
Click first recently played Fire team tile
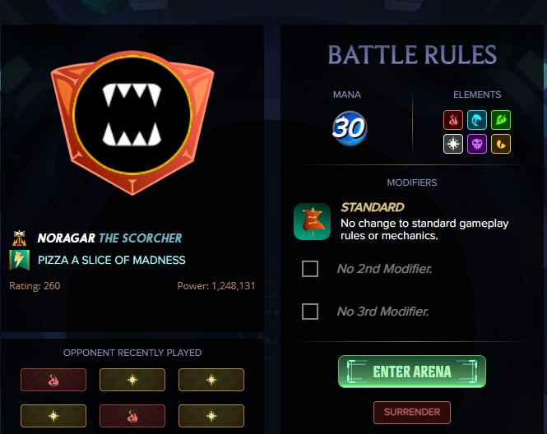pos(53,380)
